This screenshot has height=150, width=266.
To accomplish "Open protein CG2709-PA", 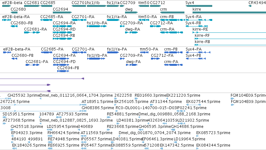I will point(131,56).
